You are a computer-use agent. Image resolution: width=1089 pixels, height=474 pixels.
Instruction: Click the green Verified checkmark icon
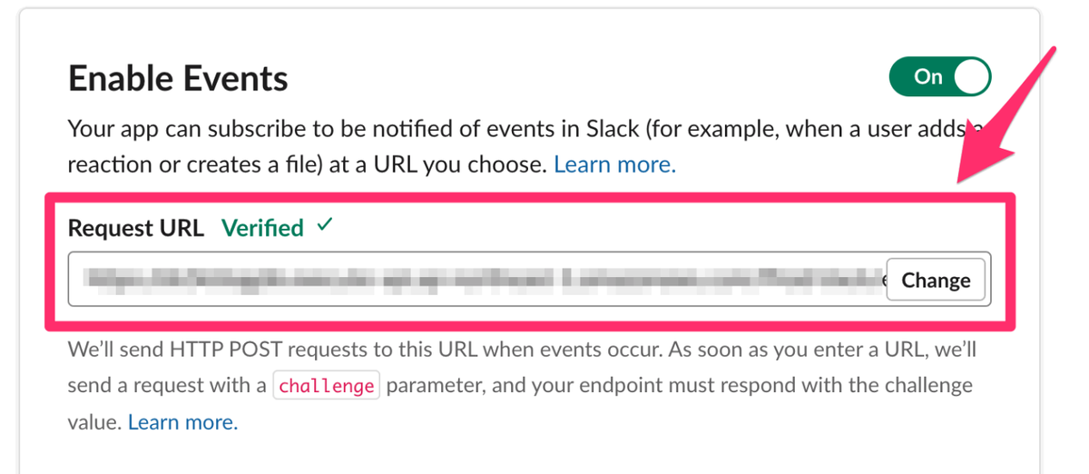(325, 225)
